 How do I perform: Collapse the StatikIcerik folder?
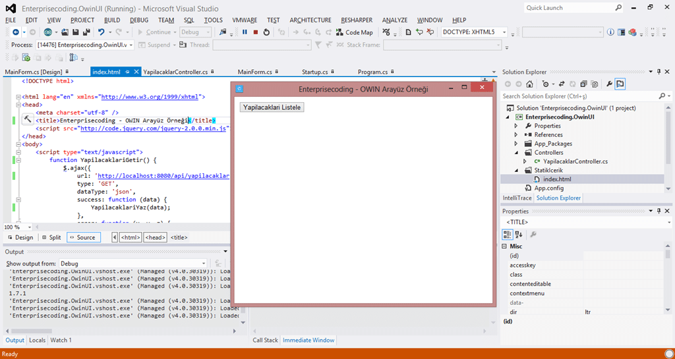[x=516, y=170]
